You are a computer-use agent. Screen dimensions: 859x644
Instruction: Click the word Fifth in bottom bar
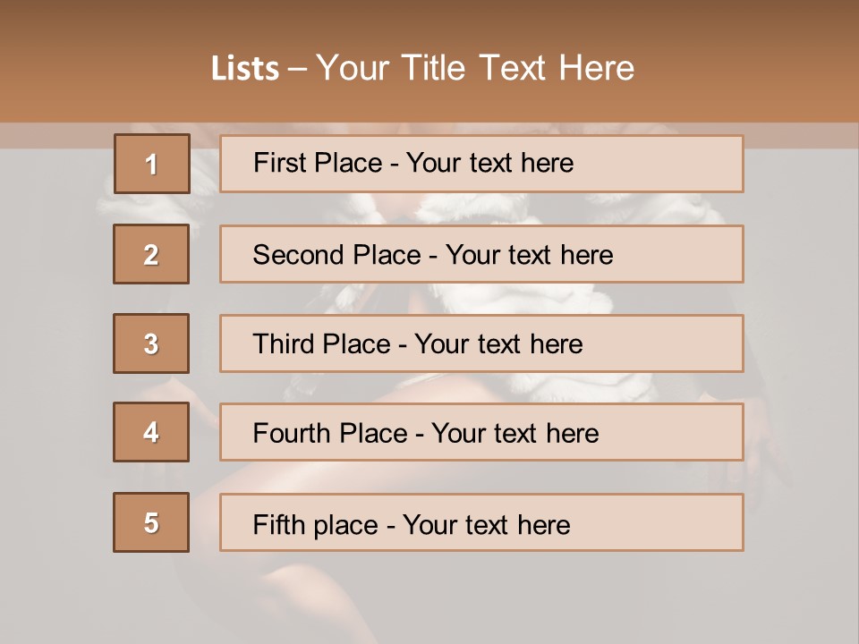coord(279,524)
